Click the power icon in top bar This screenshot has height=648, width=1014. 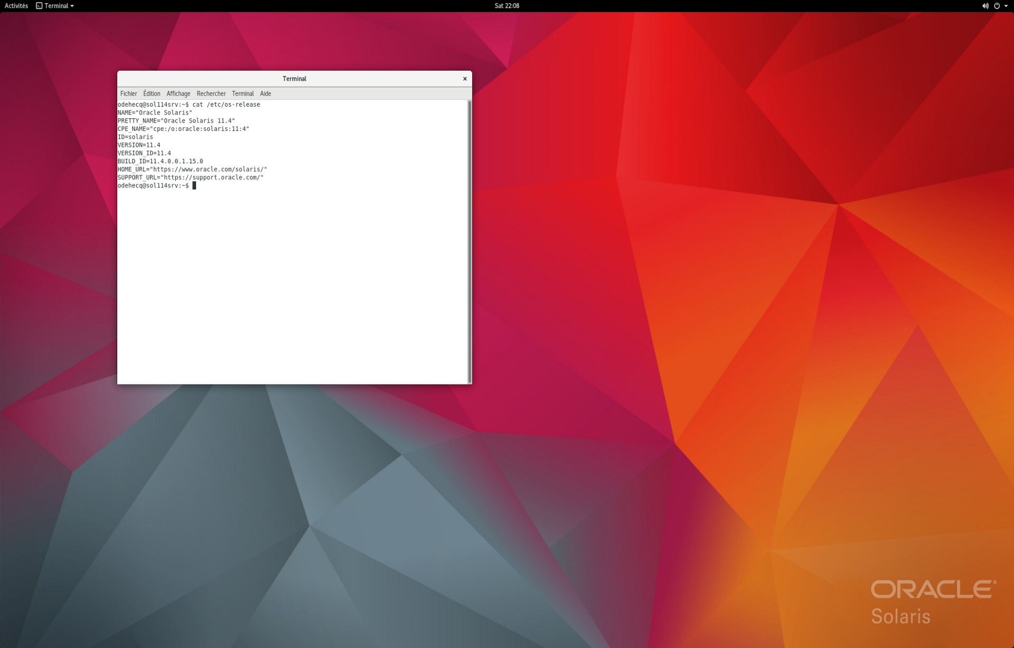[997, 6]
